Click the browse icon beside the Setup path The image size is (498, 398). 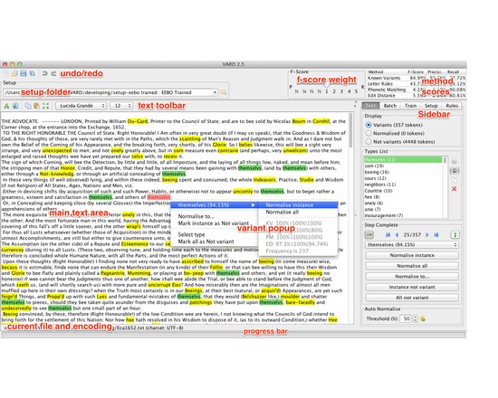click(x=224, y=92)
